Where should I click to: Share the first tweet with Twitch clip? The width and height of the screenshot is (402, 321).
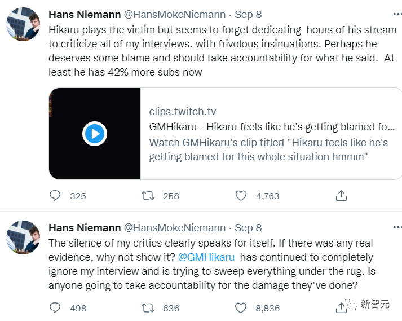pos(341,196)
